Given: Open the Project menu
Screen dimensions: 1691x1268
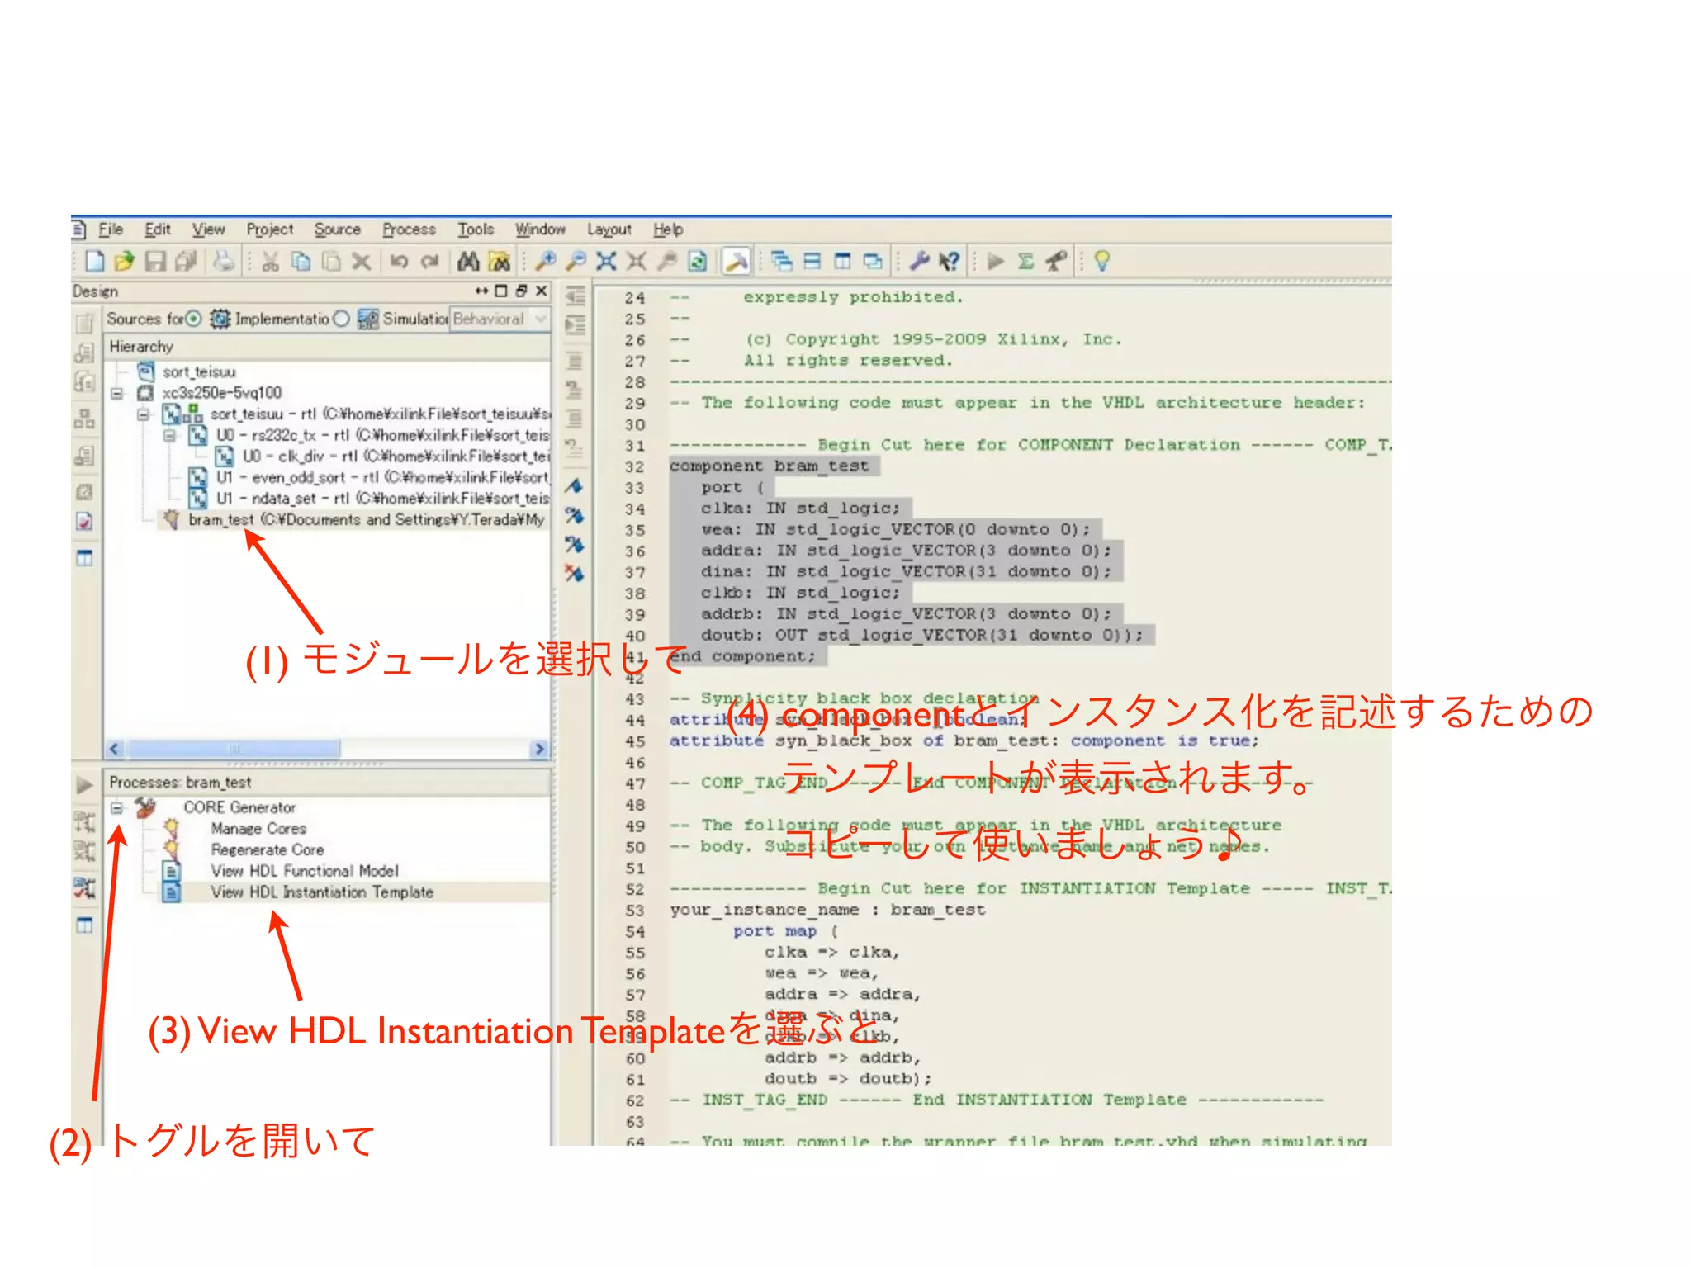Looking at the screenshot, I should 269,229.
